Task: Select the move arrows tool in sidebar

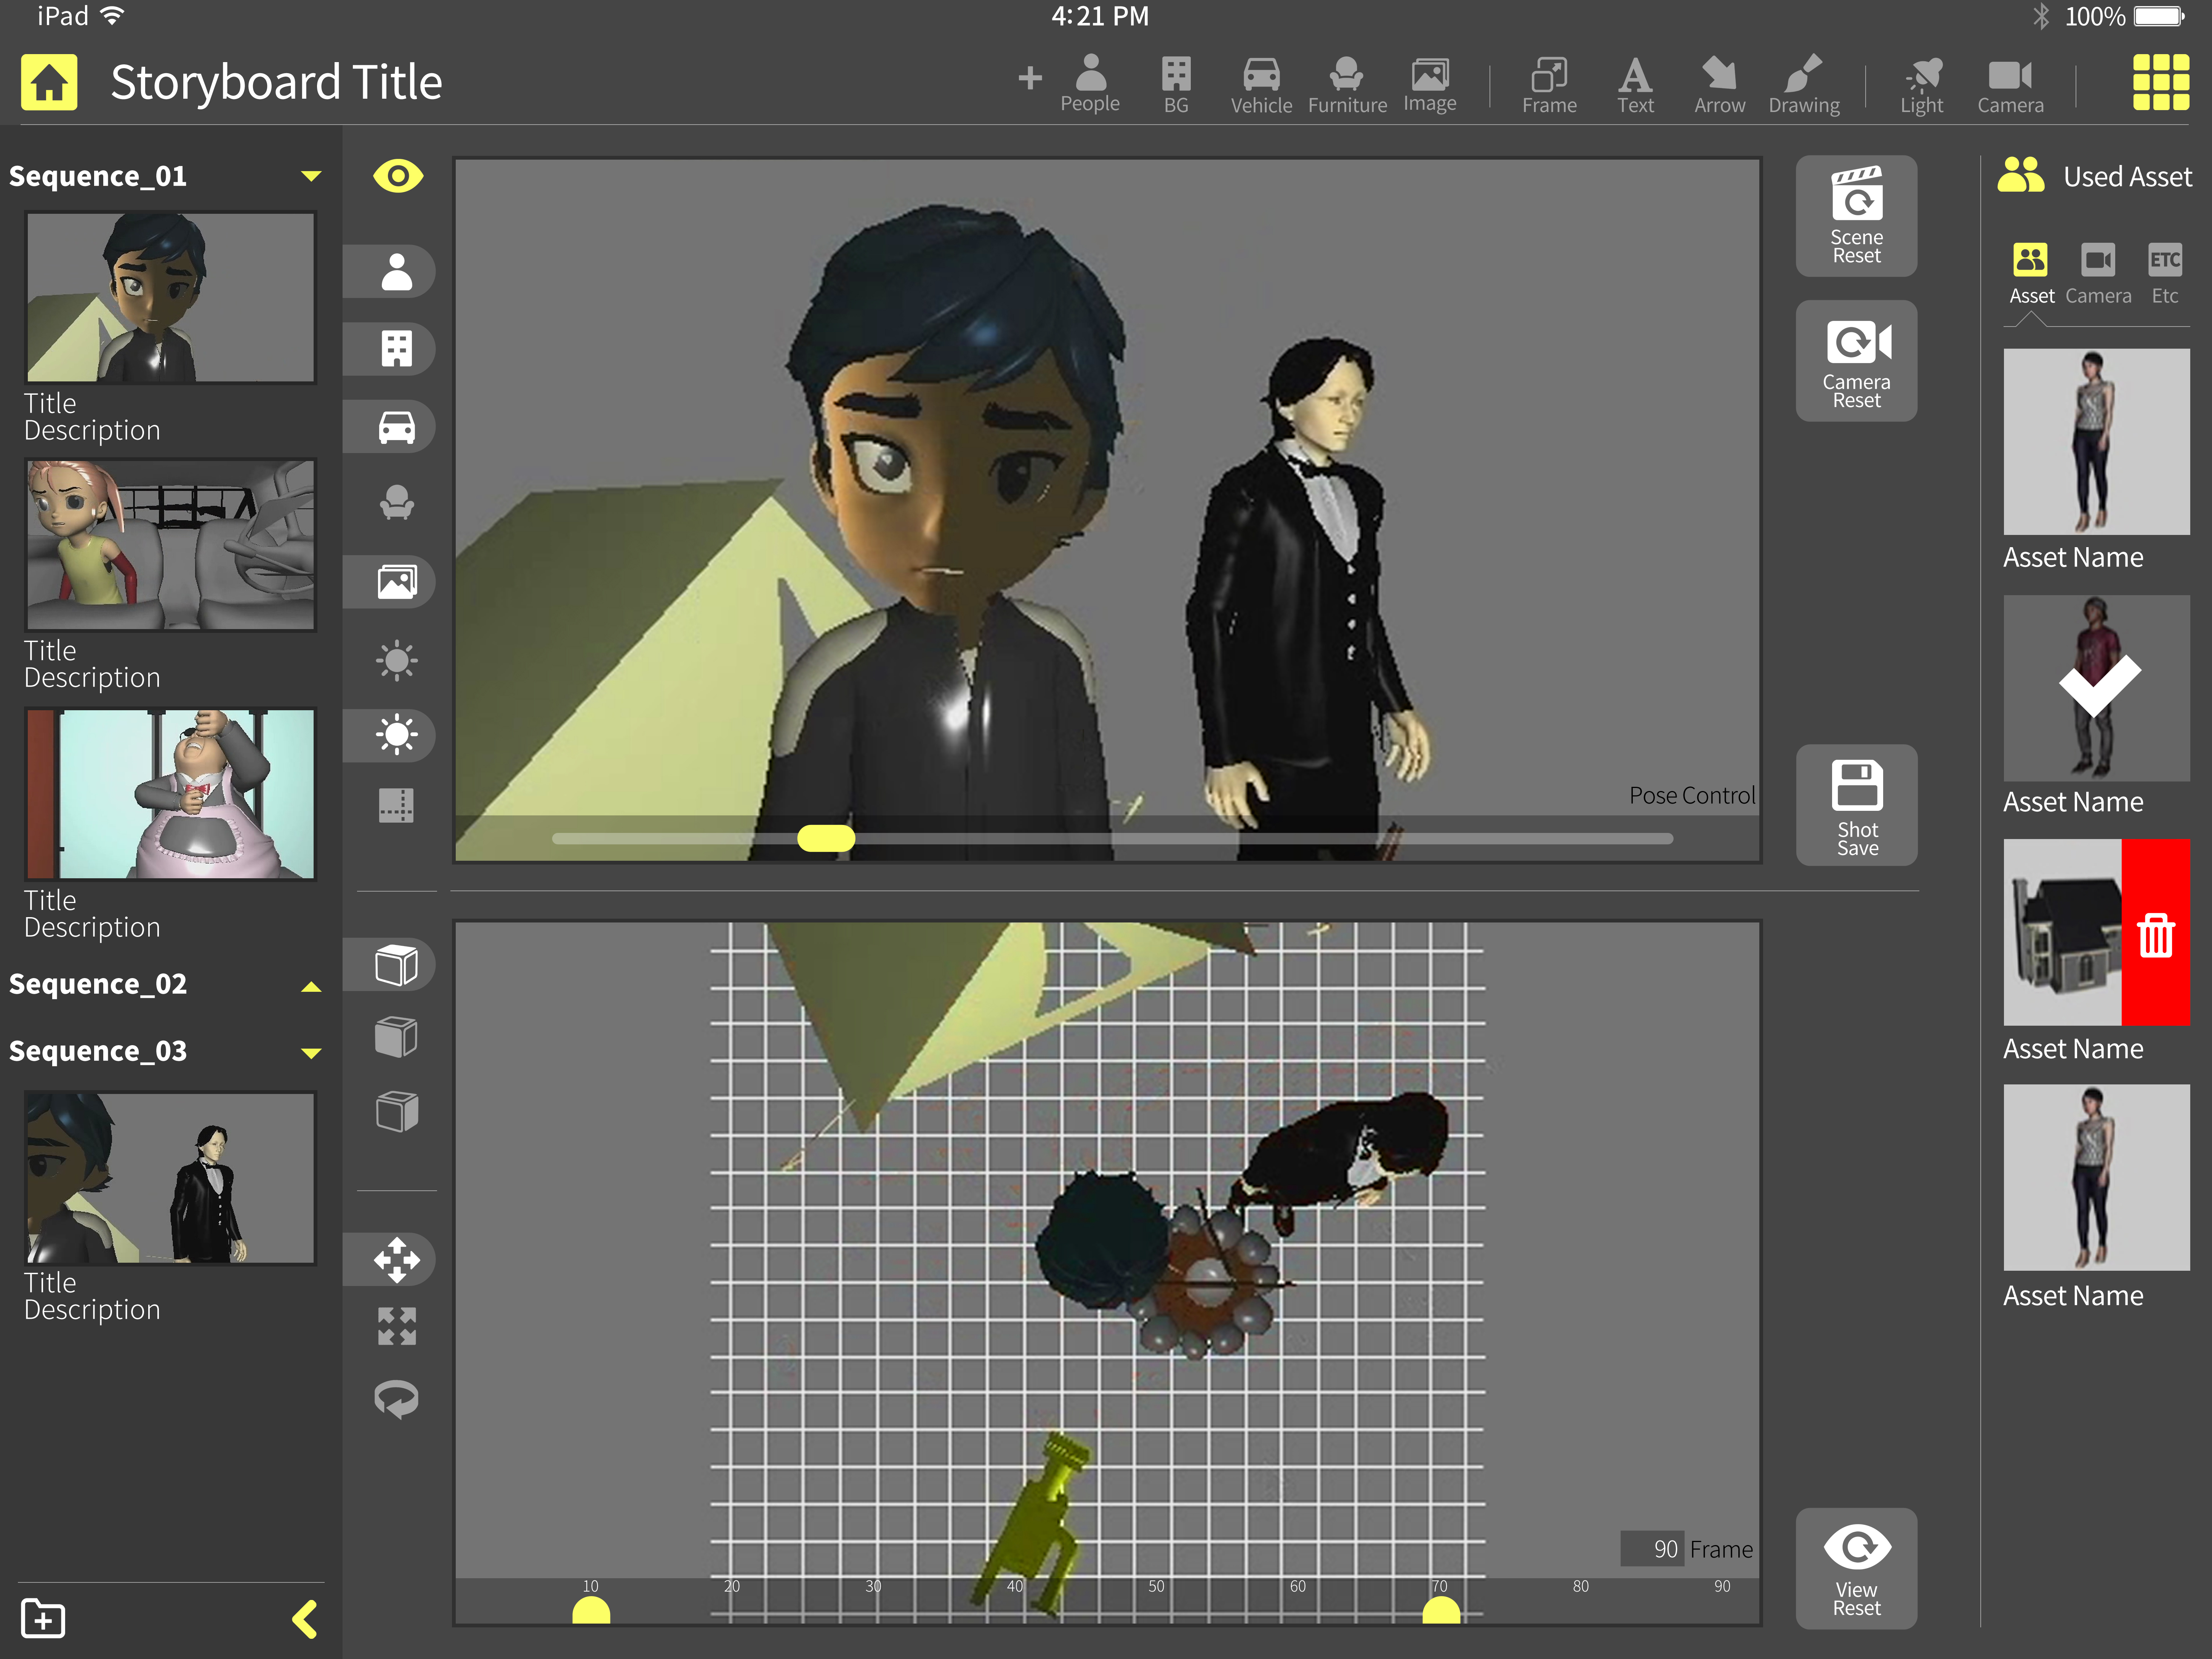Action: pyautogui.click(x=397, y=1260)
